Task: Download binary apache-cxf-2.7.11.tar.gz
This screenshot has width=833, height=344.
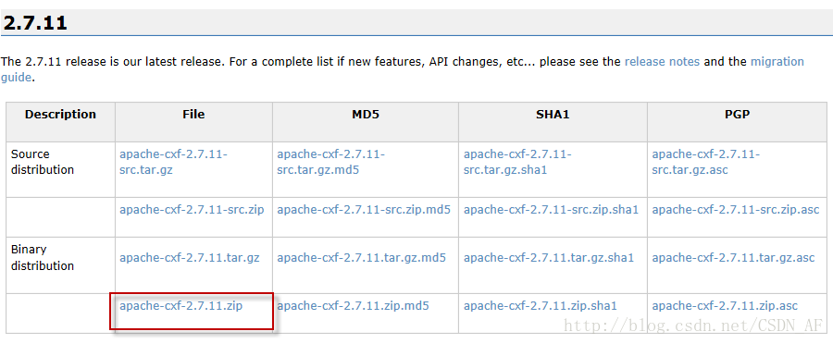Action: click(190, 258)
